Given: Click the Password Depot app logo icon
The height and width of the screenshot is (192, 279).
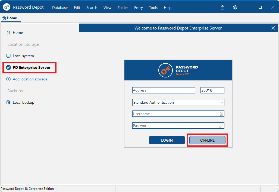Looking at the screenshot, I should pos(7,7).
